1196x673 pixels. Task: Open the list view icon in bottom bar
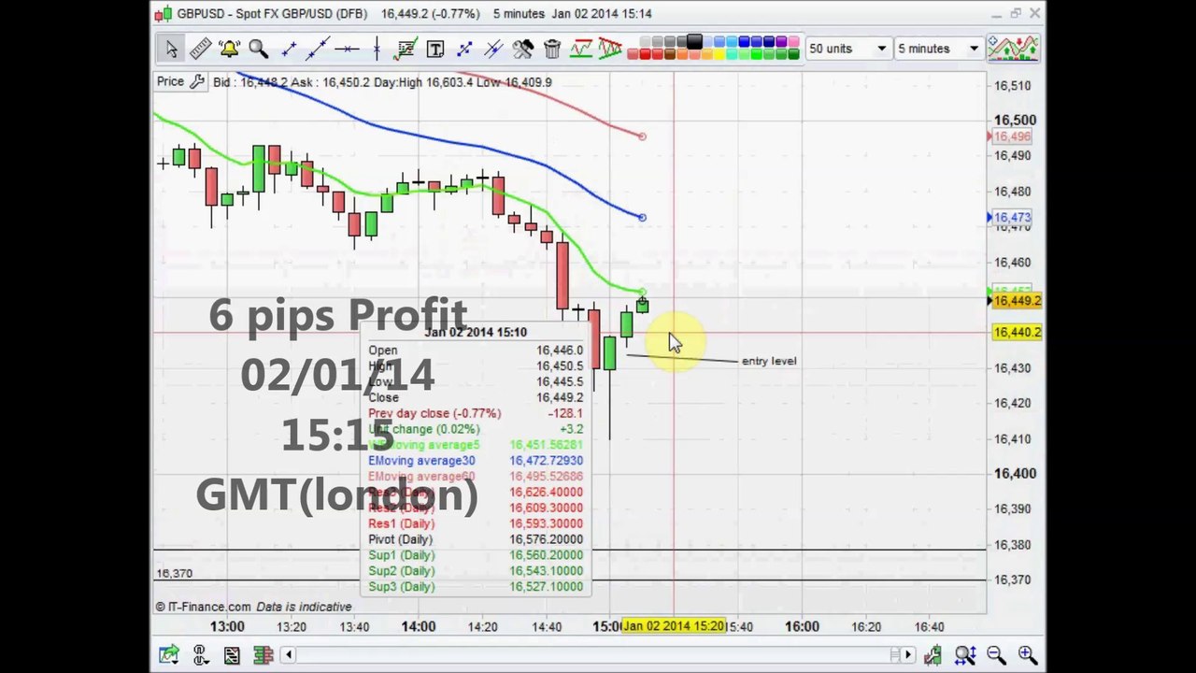coord(232,654)
